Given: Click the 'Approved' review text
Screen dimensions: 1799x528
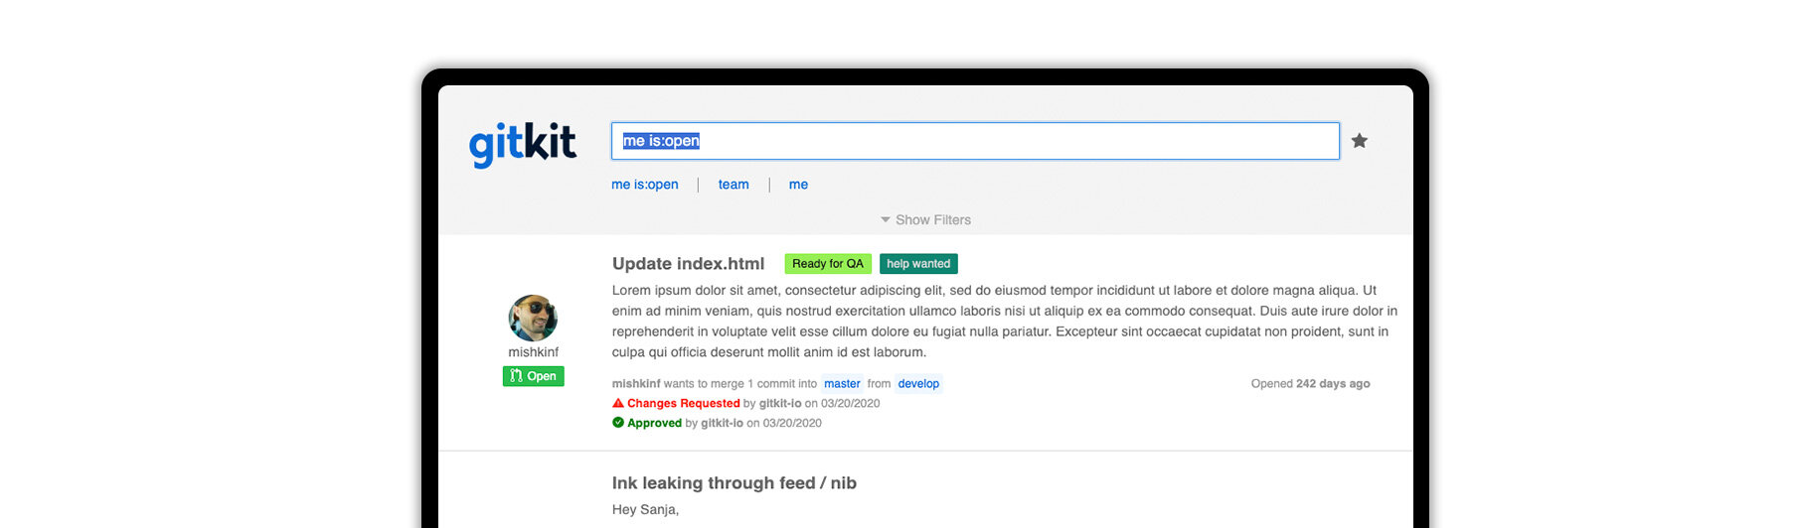Looking at the screenshot, I should pyautogui.click(x=654, y=424).
